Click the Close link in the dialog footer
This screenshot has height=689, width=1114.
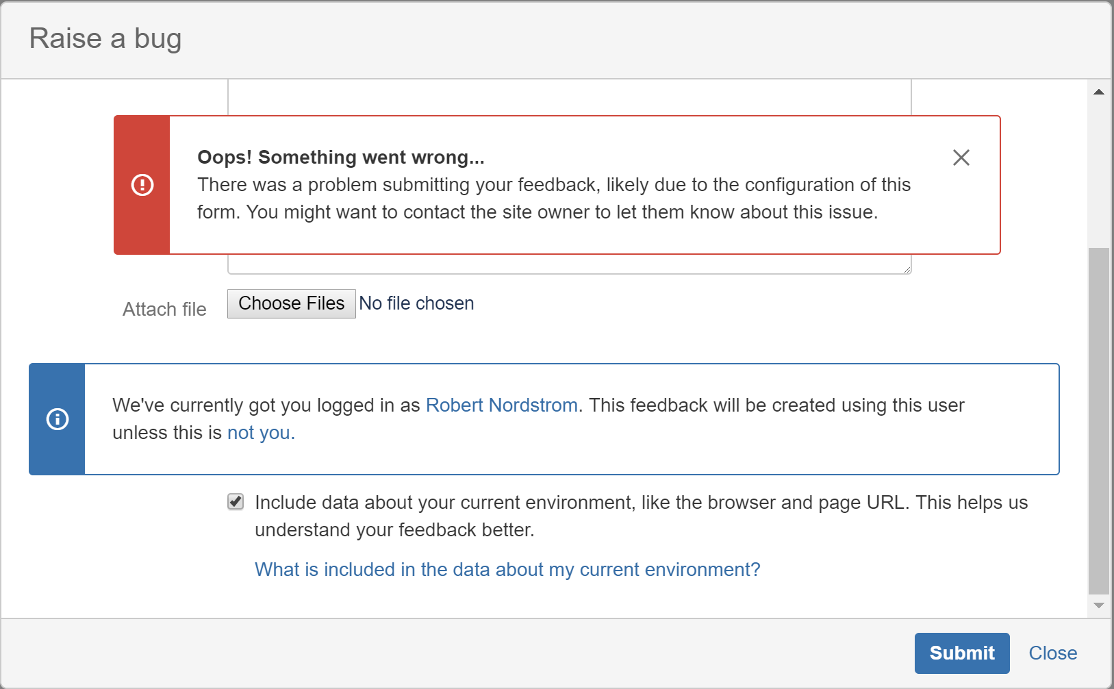pyautogui.click(x=1052, y=653)
